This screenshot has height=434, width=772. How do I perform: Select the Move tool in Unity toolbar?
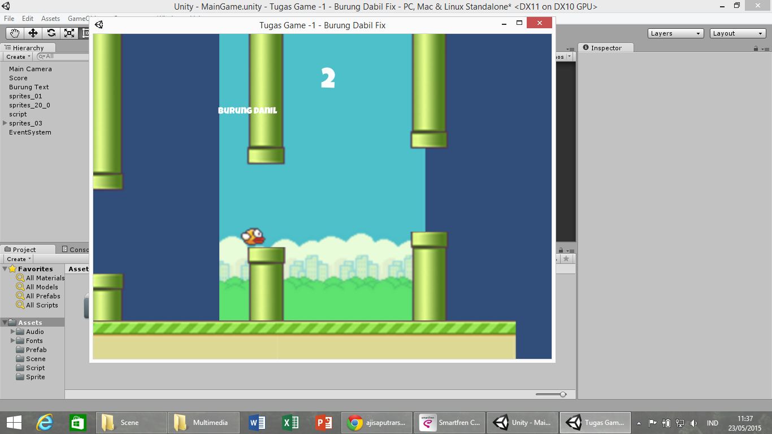[x=33, y=33]
